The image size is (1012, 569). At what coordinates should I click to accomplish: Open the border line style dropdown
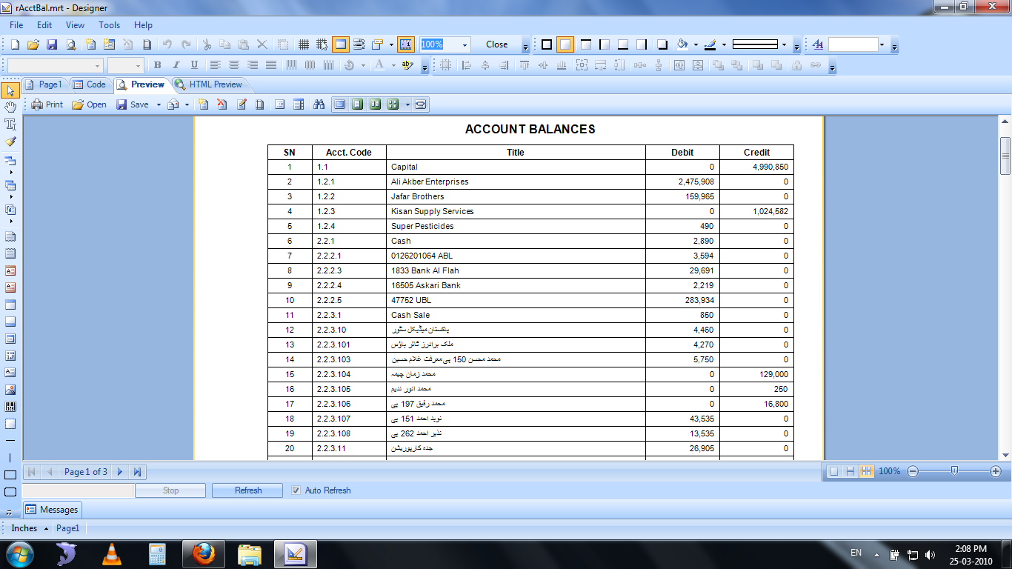pos(784,44)
